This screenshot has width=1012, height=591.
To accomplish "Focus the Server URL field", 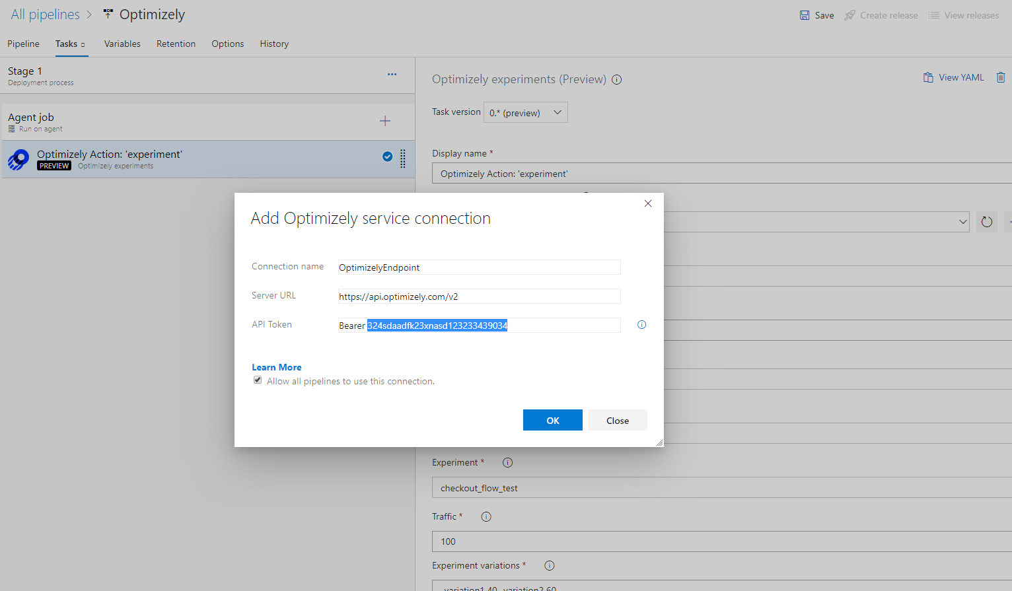I will point(480,296).
